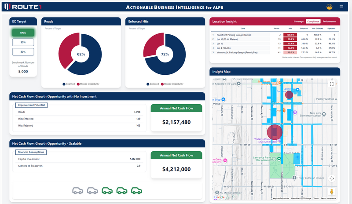Screen dimensions: 352x204
Task: Click the yellow city skyline profile icon
Action: 330,7
